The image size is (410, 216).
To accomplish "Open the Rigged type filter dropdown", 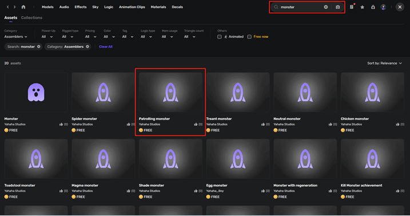I will click(x=67, y=37).
